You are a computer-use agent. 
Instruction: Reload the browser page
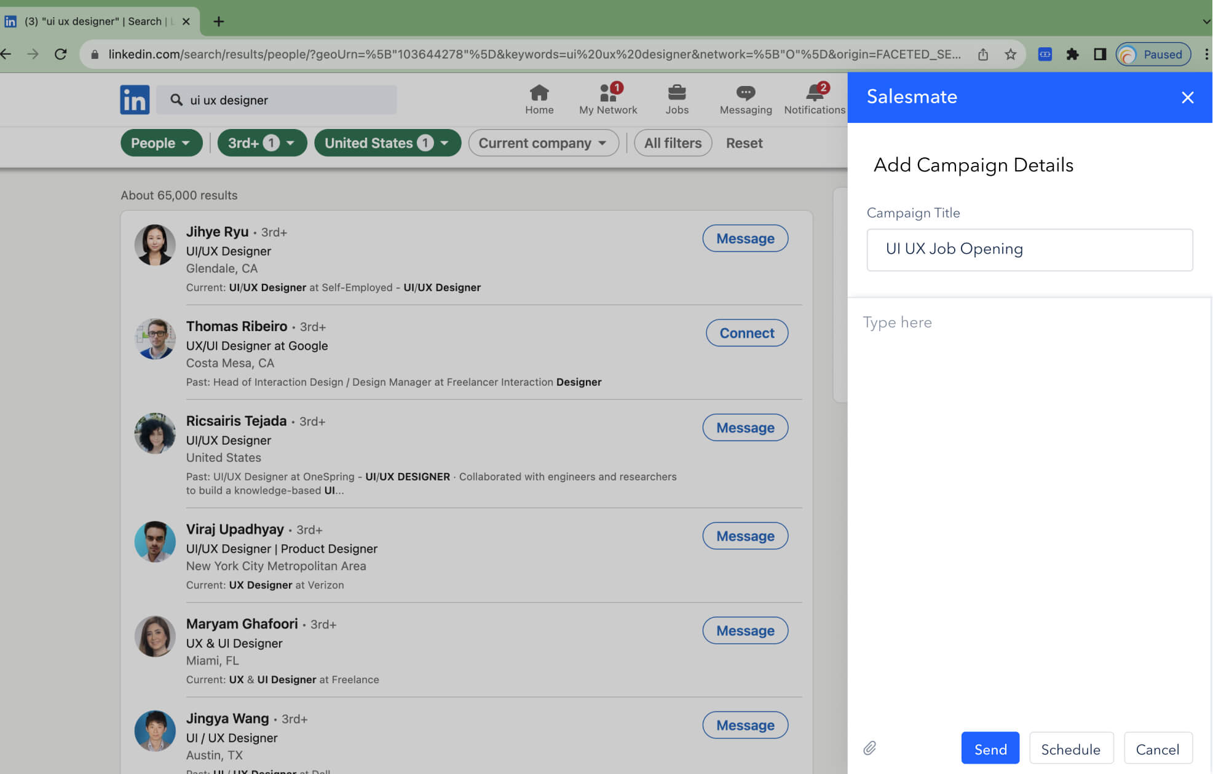60,54
